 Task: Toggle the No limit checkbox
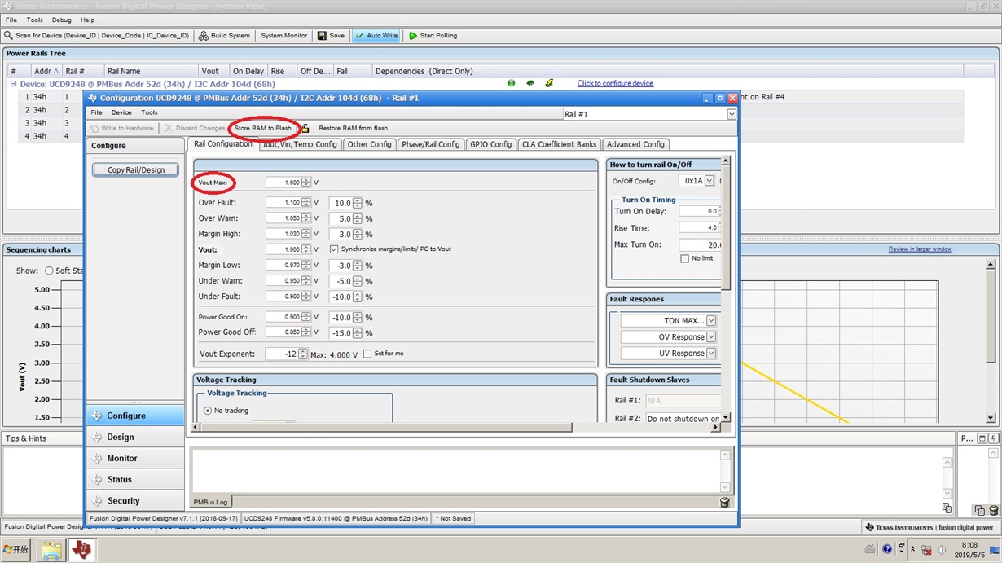click(684, 258)
